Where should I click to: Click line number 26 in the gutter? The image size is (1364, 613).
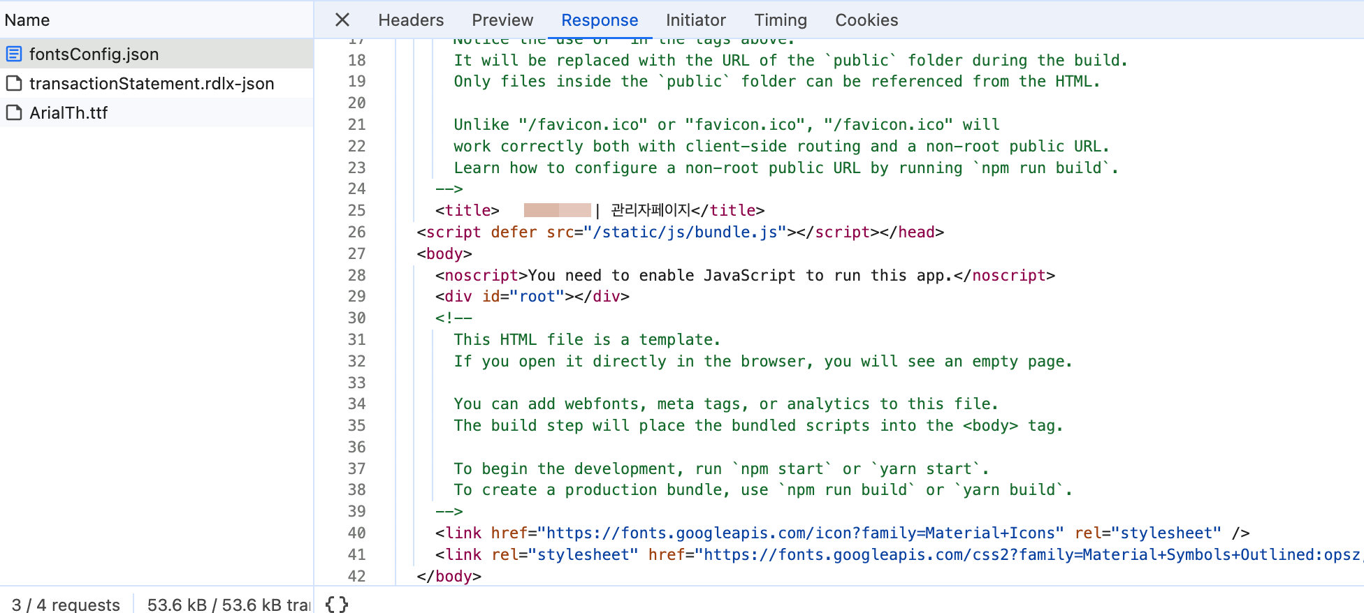click(357, 232)
